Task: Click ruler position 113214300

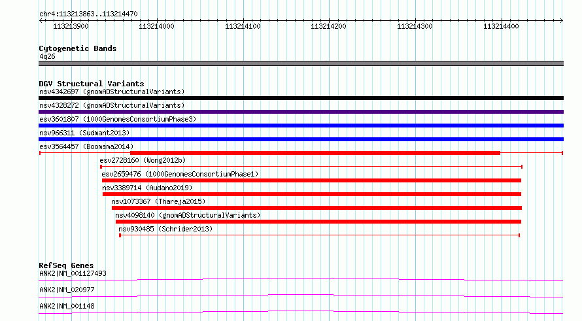Action: [415, 26]
